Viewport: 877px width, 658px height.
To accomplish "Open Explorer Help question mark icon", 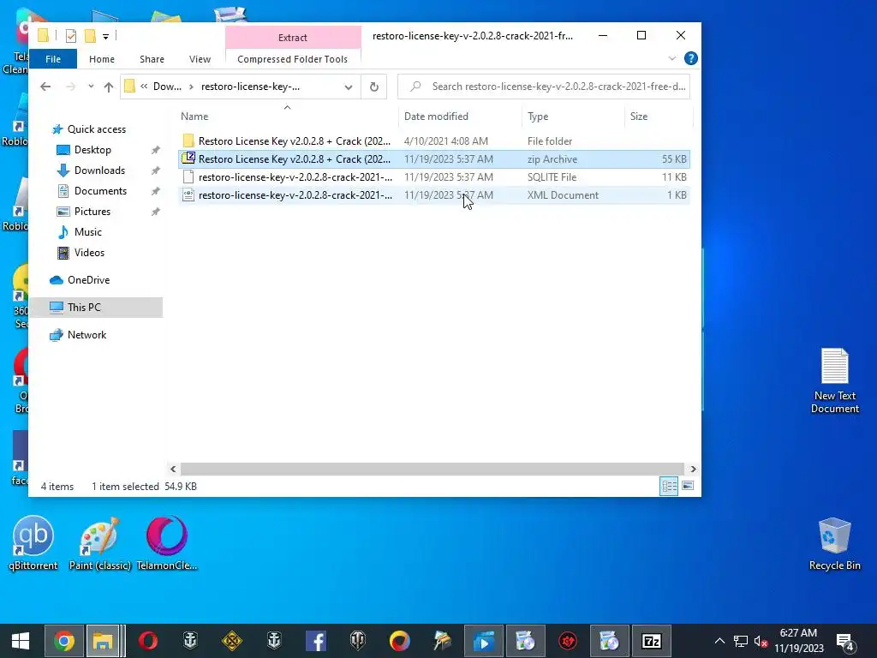I will click(x=691, y=58).
